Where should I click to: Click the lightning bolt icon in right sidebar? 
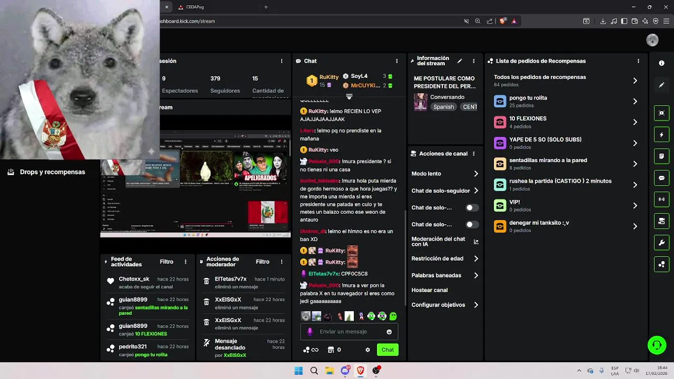pyautogui.click(x=661, y=135)
